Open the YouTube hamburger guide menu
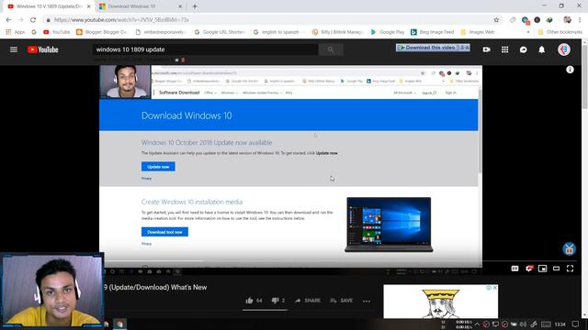The width and height of the screenshot is (588, 330). (x=14, y=49)
